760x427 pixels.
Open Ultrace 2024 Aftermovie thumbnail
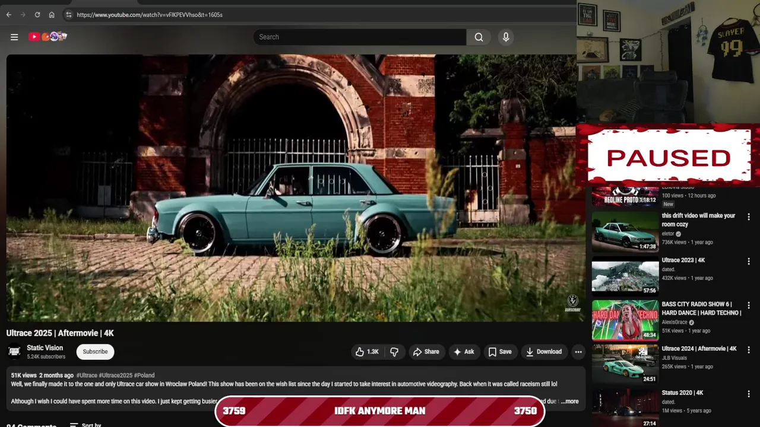coord(625,364)
